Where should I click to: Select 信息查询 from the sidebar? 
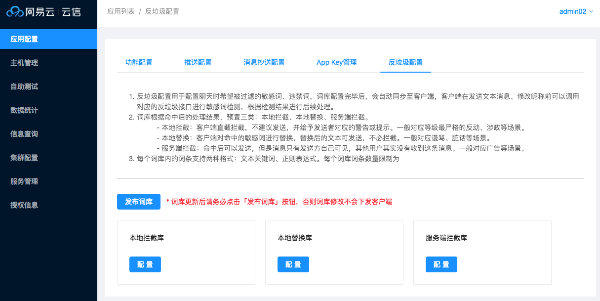pyautogui.click(x=27, y=133)
